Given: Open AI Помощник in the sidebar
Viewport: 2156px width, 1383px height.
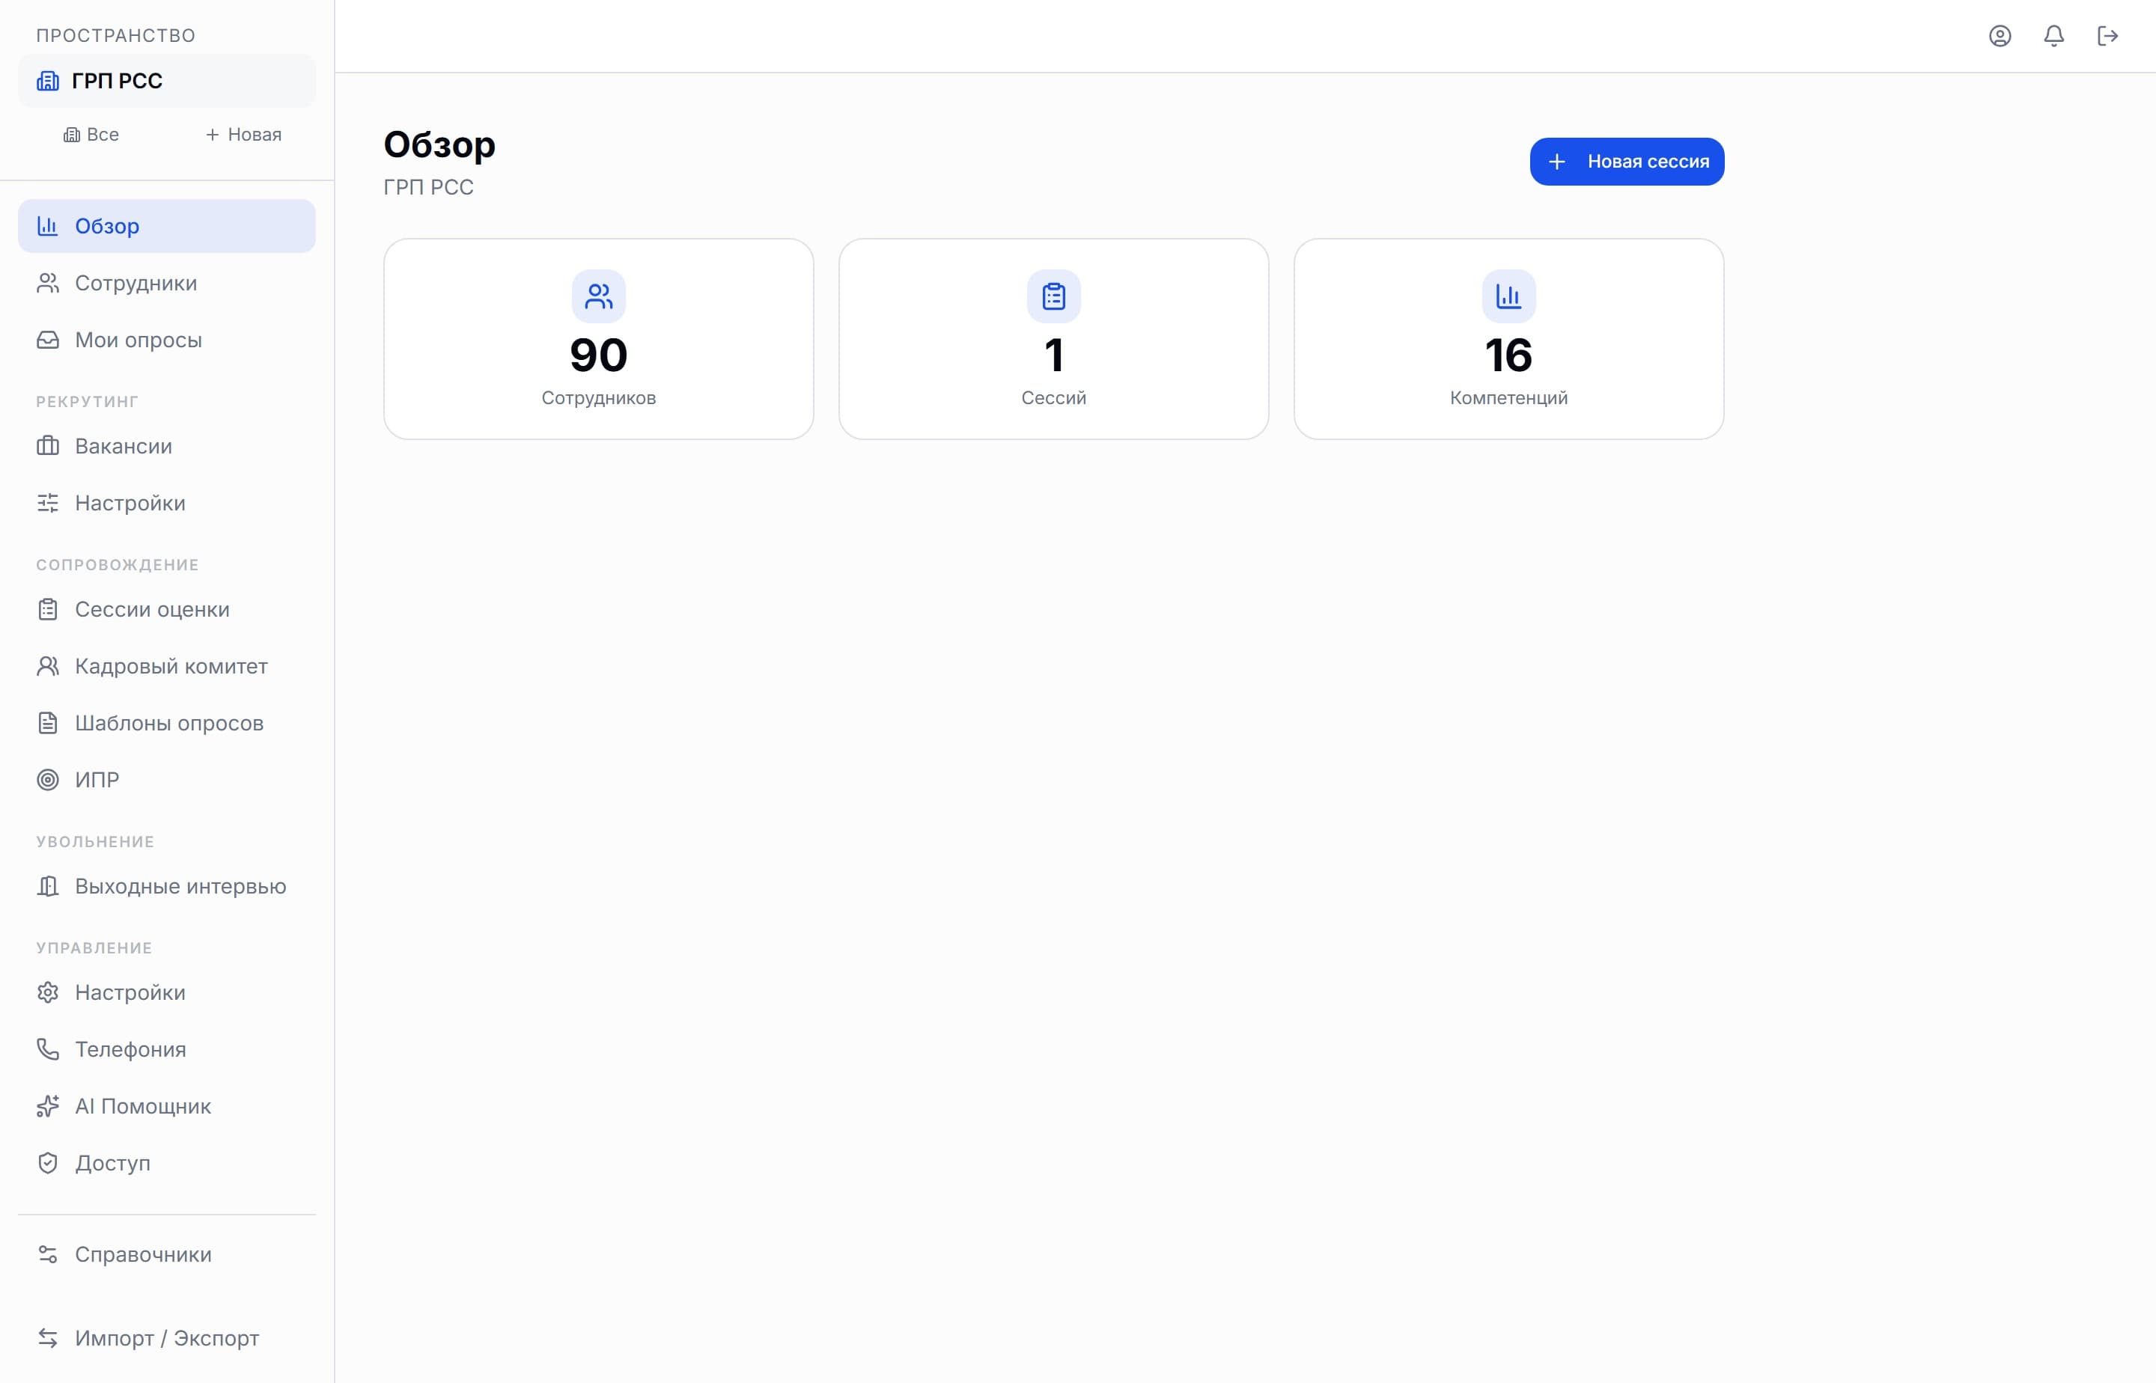Looking at the screenshot, I should [x=167, y=1105].
